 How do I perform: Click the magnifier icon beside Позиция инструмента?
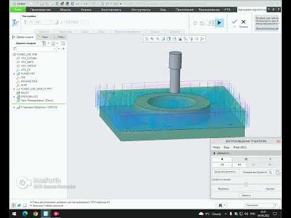tap(270, 172)
